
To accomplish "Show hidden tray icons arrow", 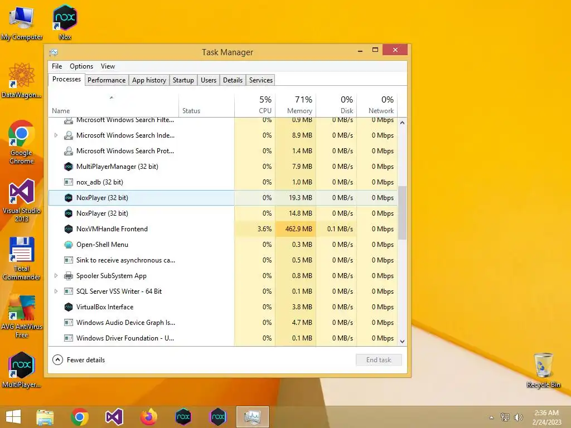I will (x=491, y=417).
